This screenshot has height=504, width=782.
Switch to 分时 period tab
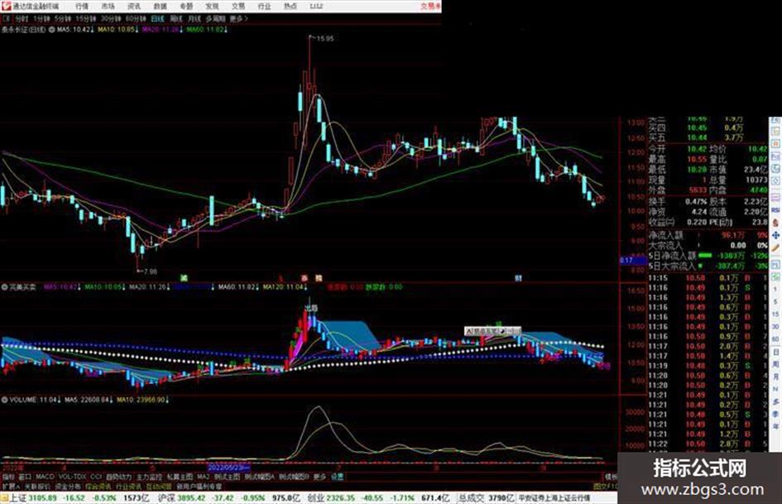(x=22, y=18)
